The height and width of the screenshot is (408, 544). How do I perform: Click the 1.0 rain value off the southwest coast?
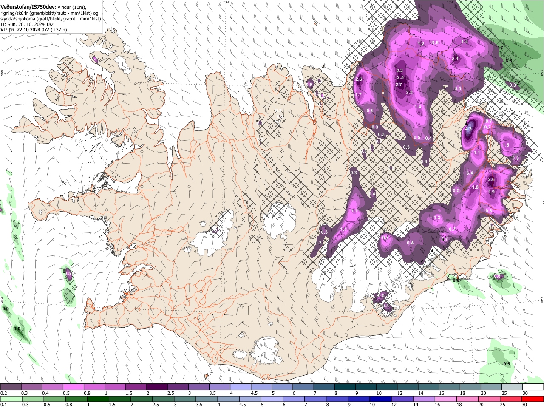(17, 329)
